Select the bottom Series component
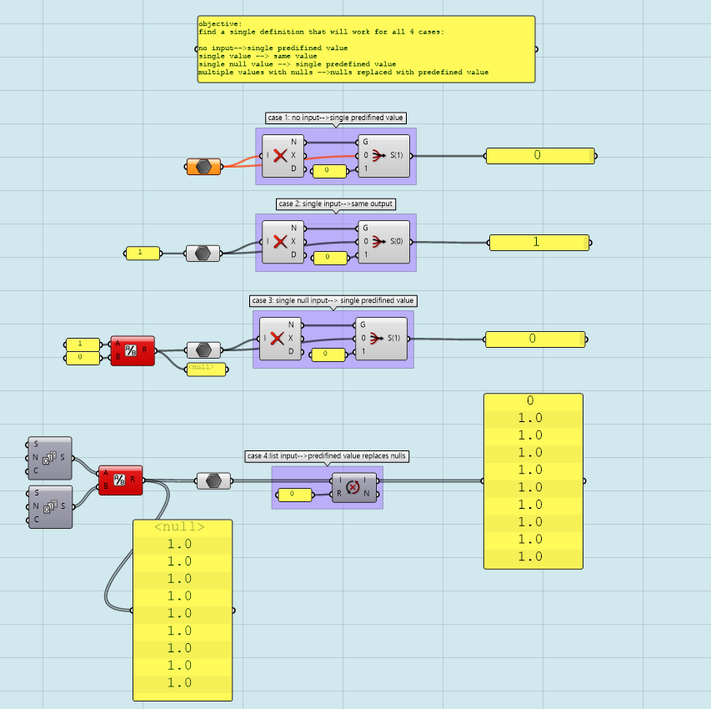Screen dimensions: 711x709 click(x=50, y=506)
